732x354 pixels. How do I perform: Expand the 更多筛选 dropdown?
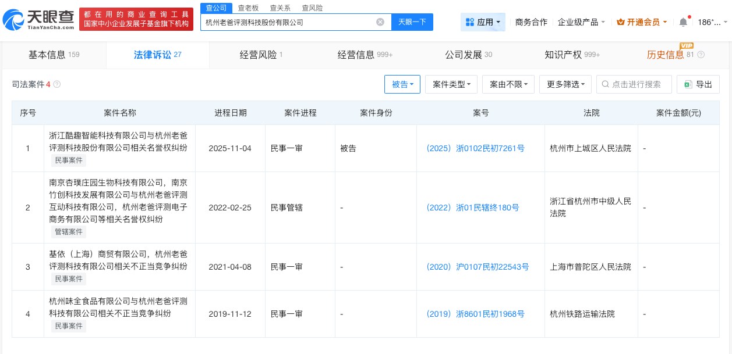[565, 84]
